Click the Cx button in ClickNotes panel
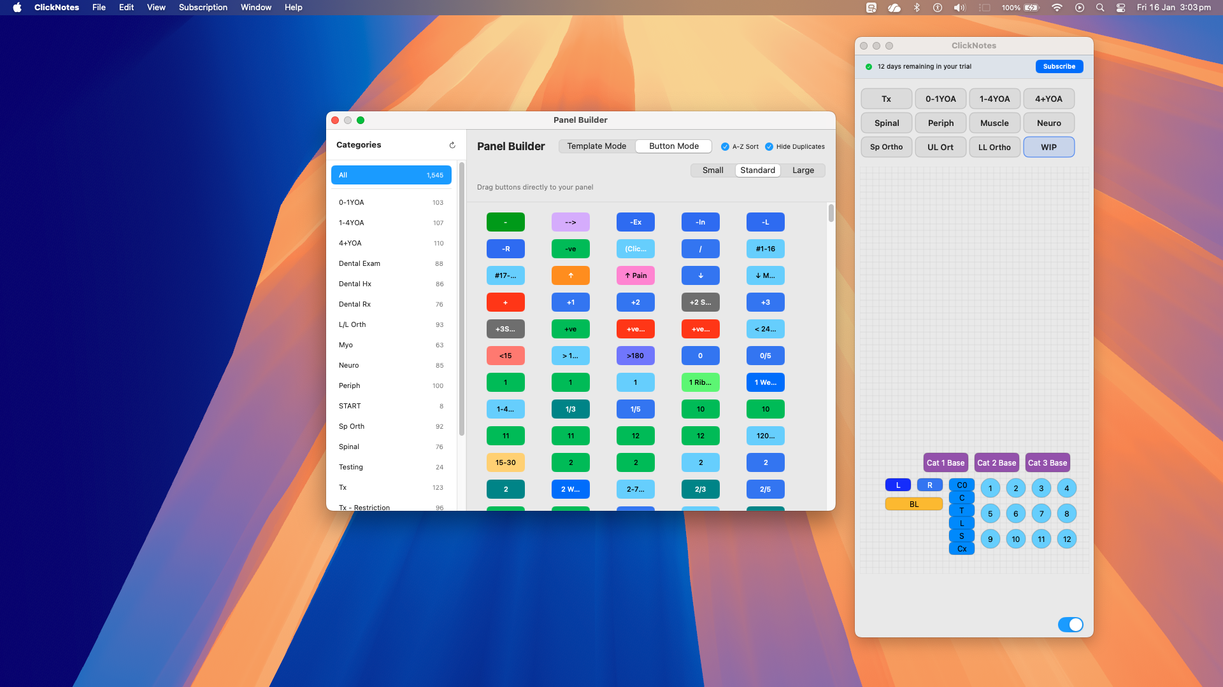 point(962,549)
